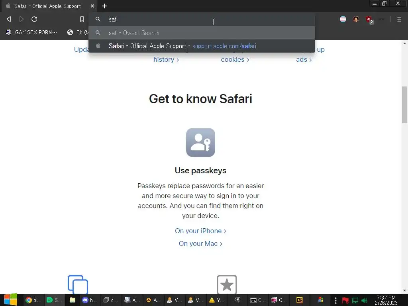Follow the 'history' link
Viewport: 408px width, 306px height.
point(166,60)
